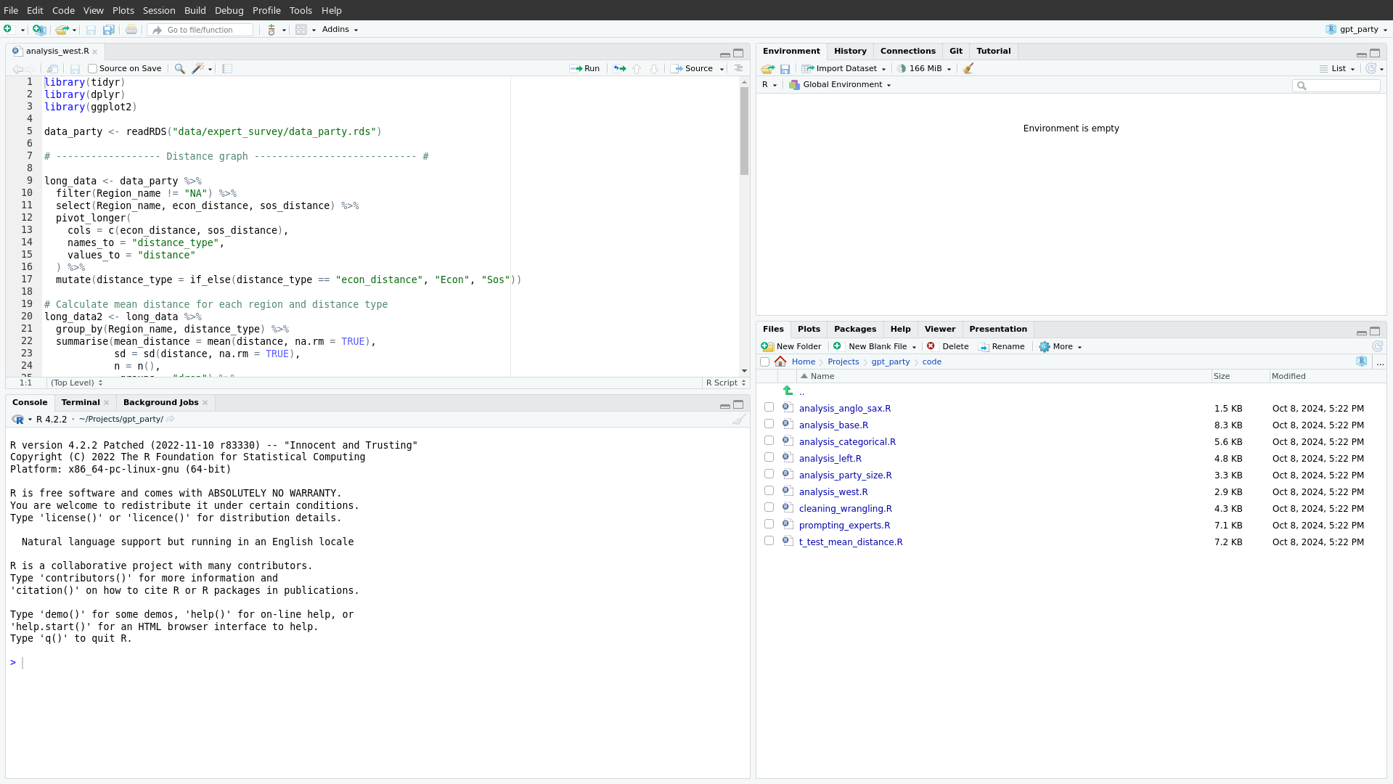Click the re-run previous code region icon
Viewport: 1393px width, 784px height.
coord(619,68)
